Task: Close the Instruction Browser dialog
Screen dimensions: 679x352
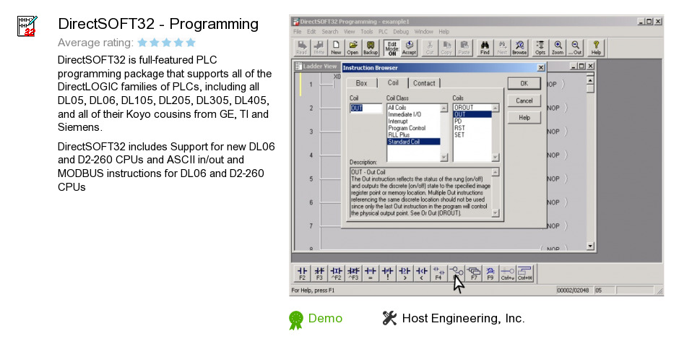Action: (541, 68)
